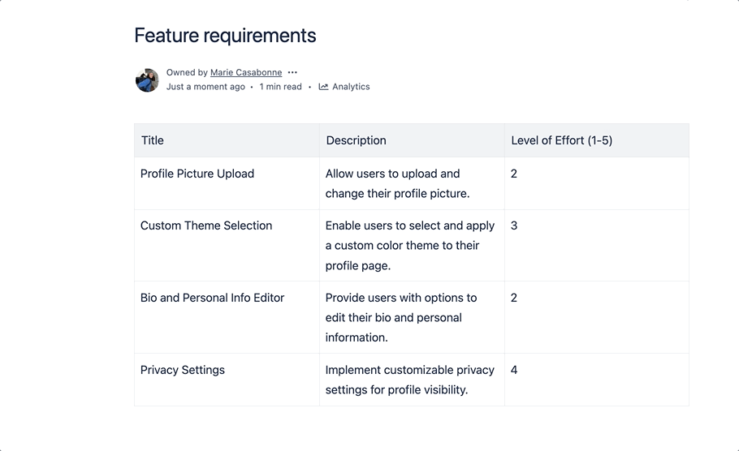Image resolution: width=739 pixels, height=451 pixels.
Task: Select the Level of Effort (1-5) header
Action: (561, 140)
